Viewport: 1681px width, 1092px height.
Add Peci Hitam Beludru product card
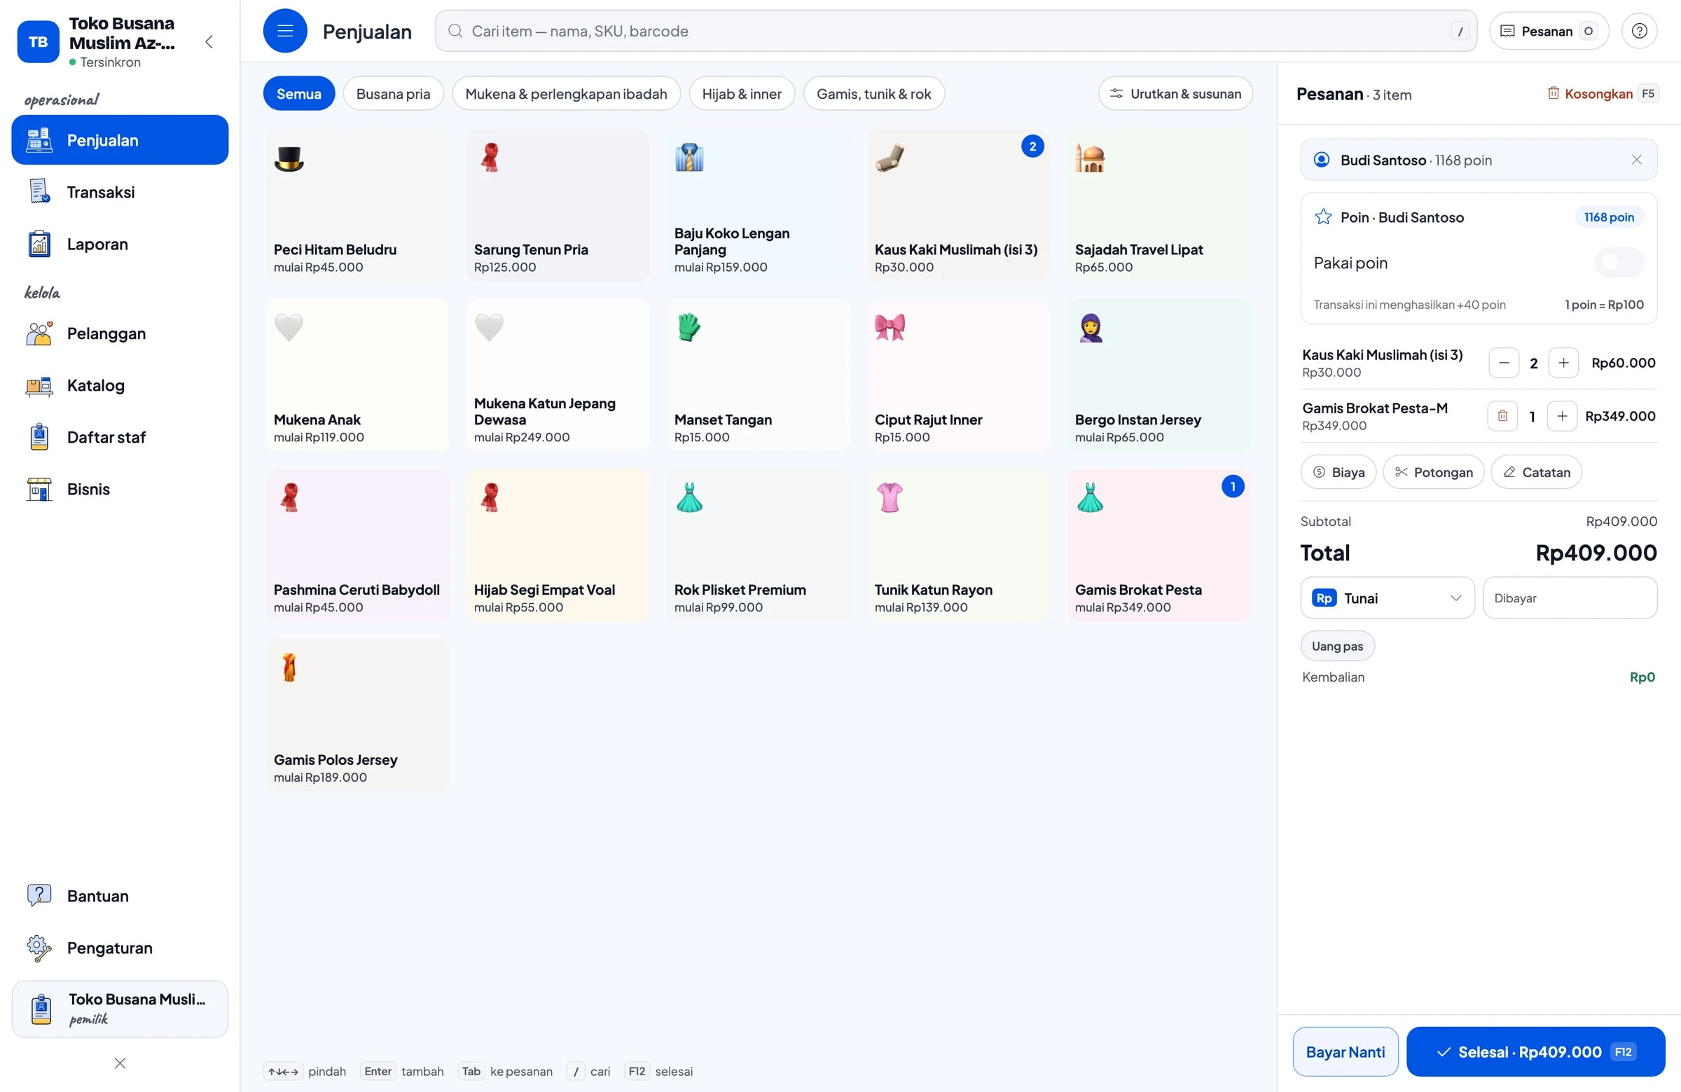357,205
